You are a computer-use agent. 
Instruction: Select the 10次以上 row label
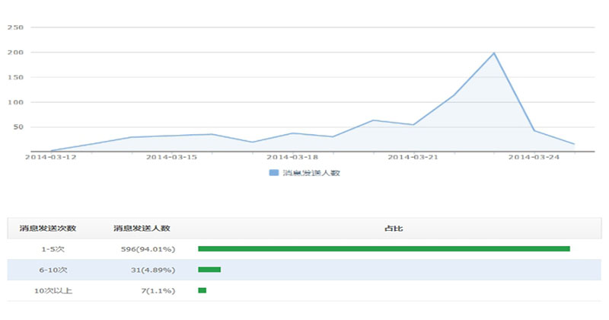pyautogui.click(x=54, y=290)
